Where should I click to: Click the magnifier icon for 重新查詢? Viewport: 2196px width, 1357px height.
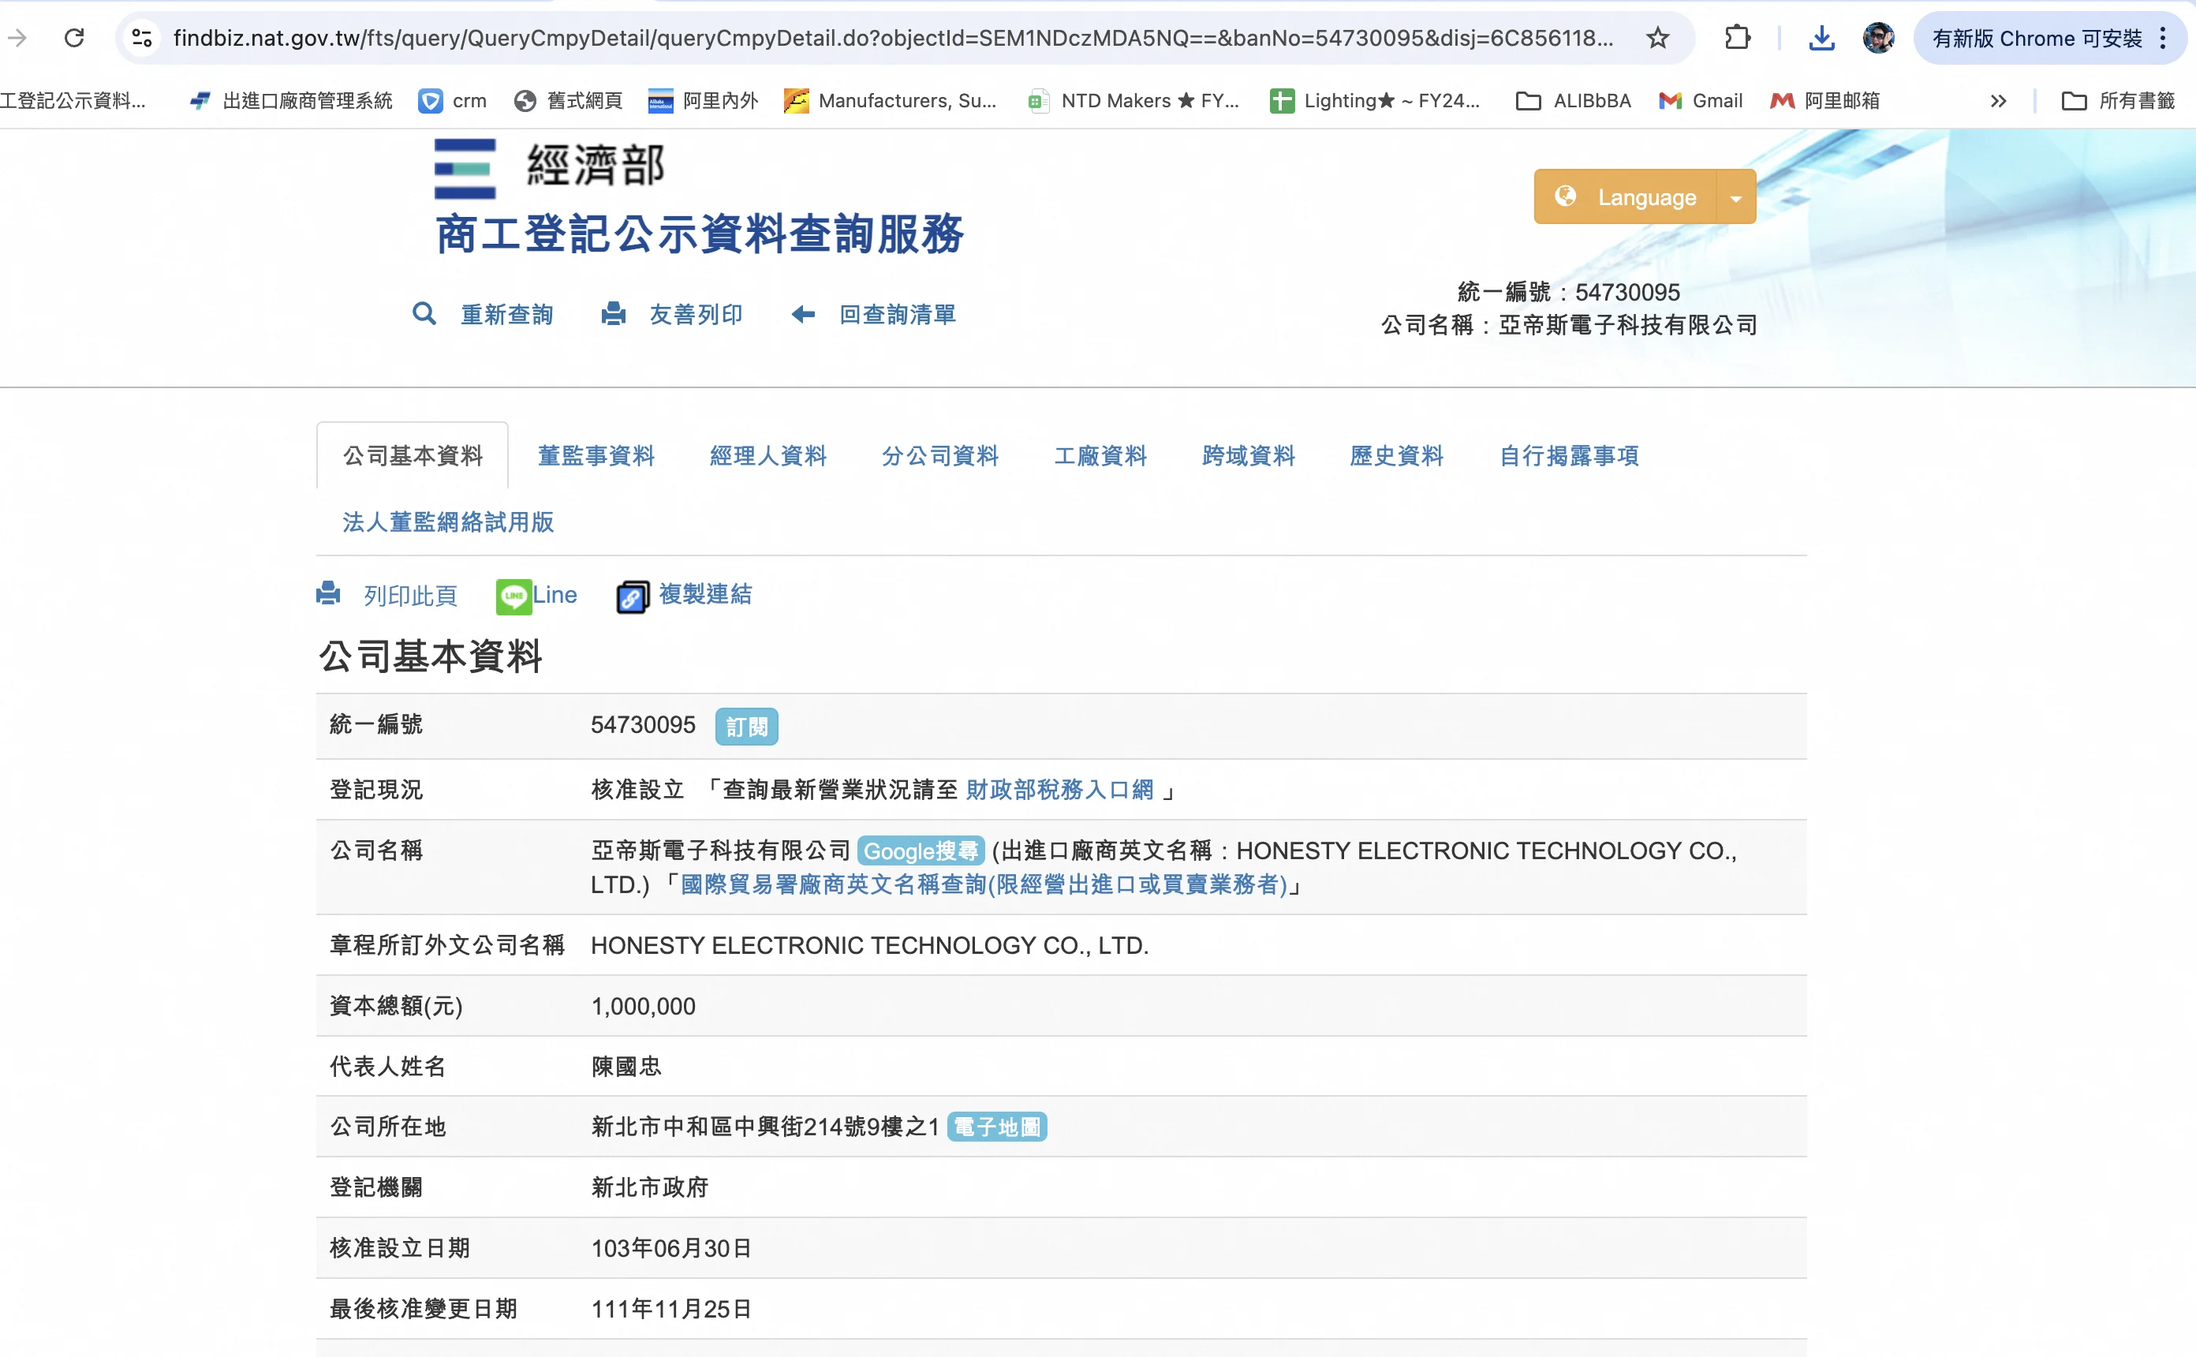tap(424, 314)
